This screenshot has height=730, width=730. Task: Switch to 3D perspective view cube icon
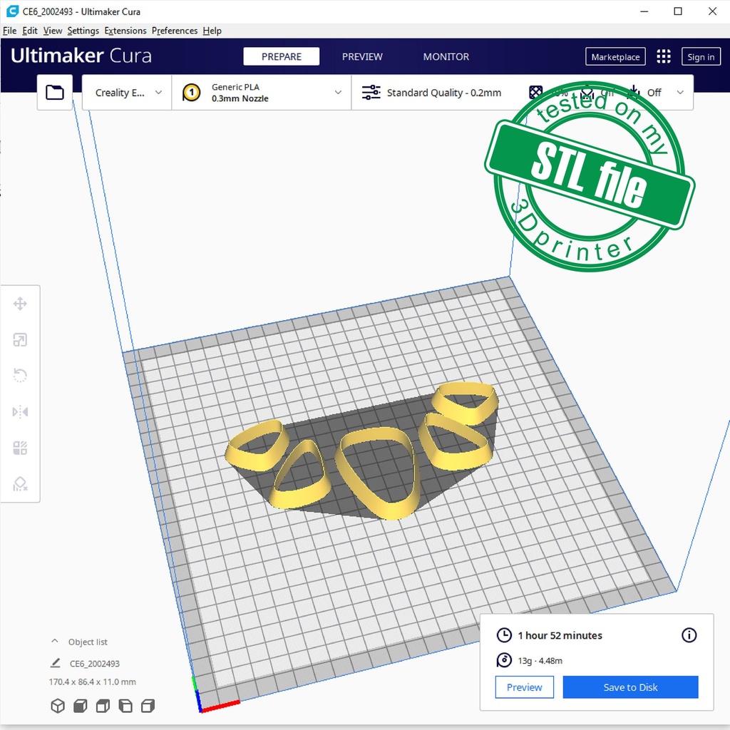pyautogui.click(x=57, y=706)
